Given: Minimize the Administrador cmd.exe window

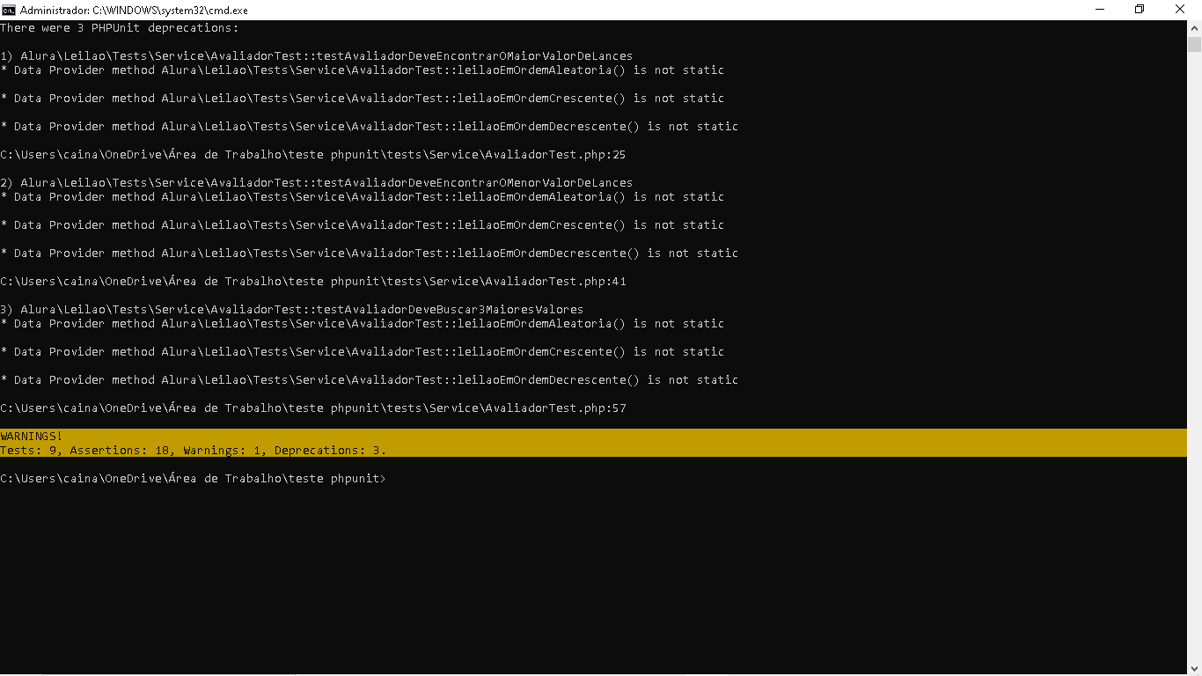Looking at the screenshot, I should (1101, 10).
